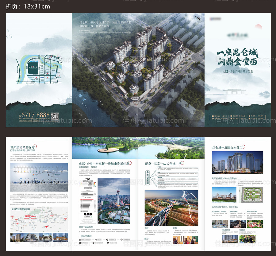Click the 低密洋房 circular icon on front cover
This screenshot has width=276, height=256.
[231, 116]
